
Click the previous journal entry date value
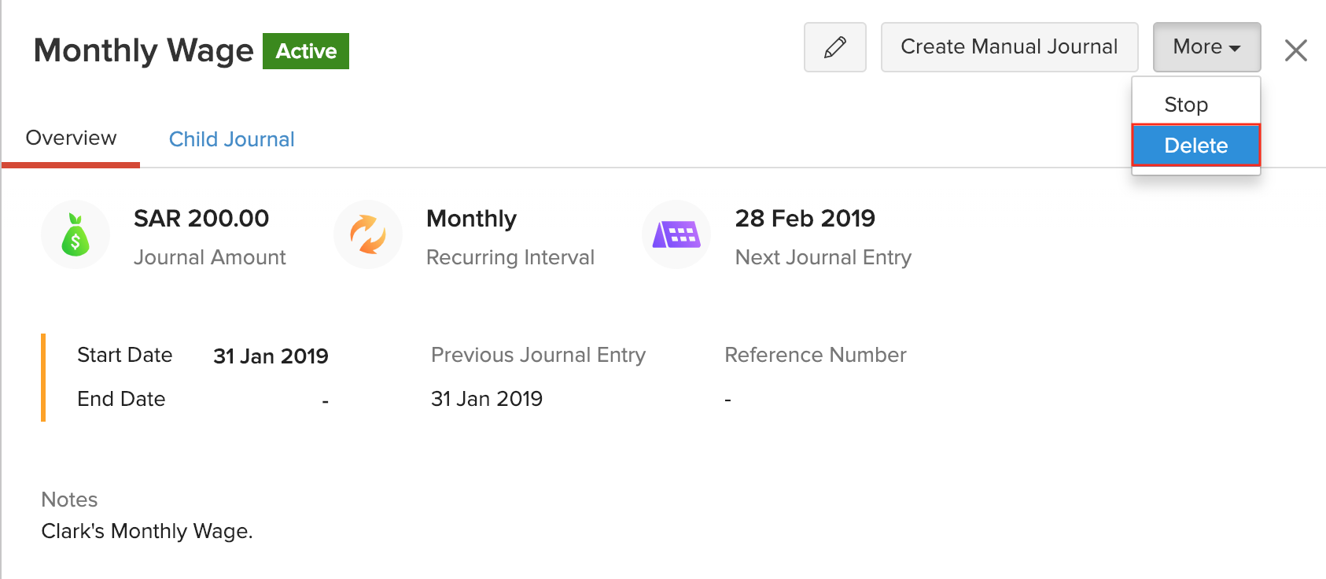point(487,399)
